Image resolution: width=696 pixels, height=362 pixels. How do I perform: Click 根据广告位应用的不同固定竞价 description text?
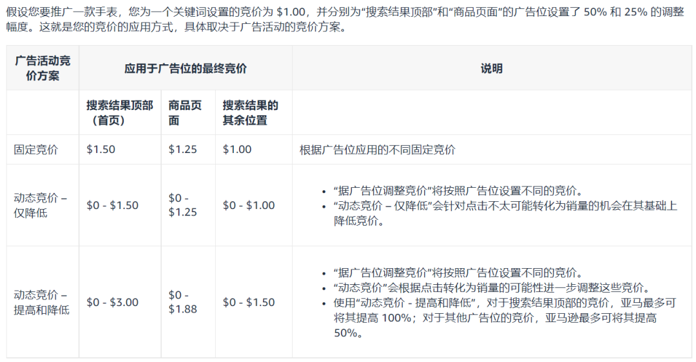click(x=377, y=149)
